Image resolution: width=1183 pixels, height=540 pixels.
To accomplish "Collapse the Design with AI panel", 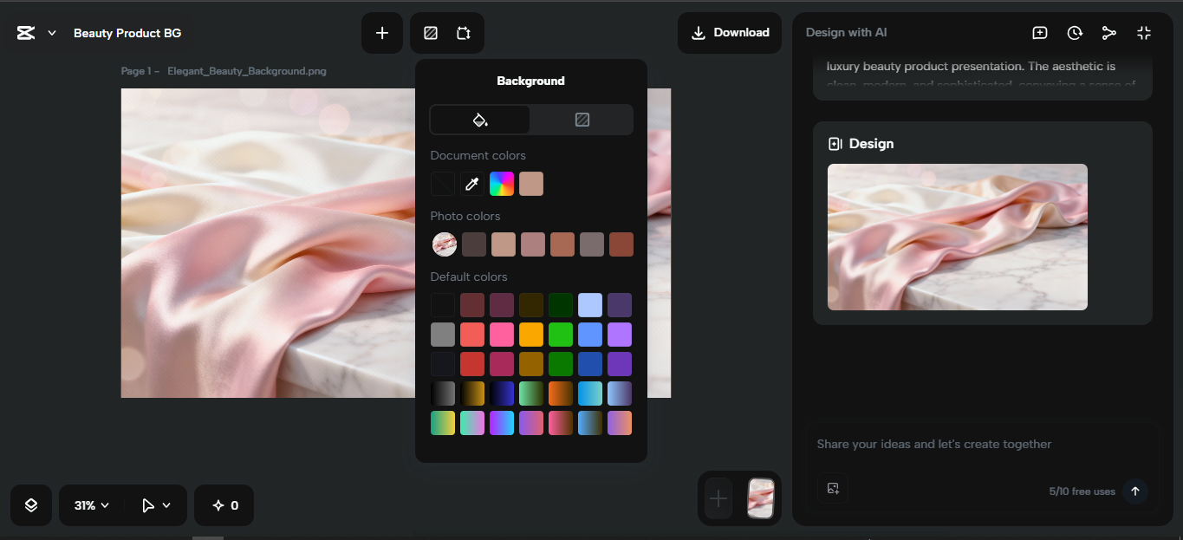I will tap(1144, 32).
